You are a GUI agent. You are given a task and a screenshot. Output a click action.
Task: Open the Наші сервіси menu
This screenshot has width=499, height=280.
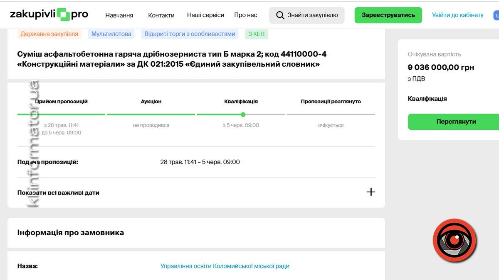(x=206, y=15)
